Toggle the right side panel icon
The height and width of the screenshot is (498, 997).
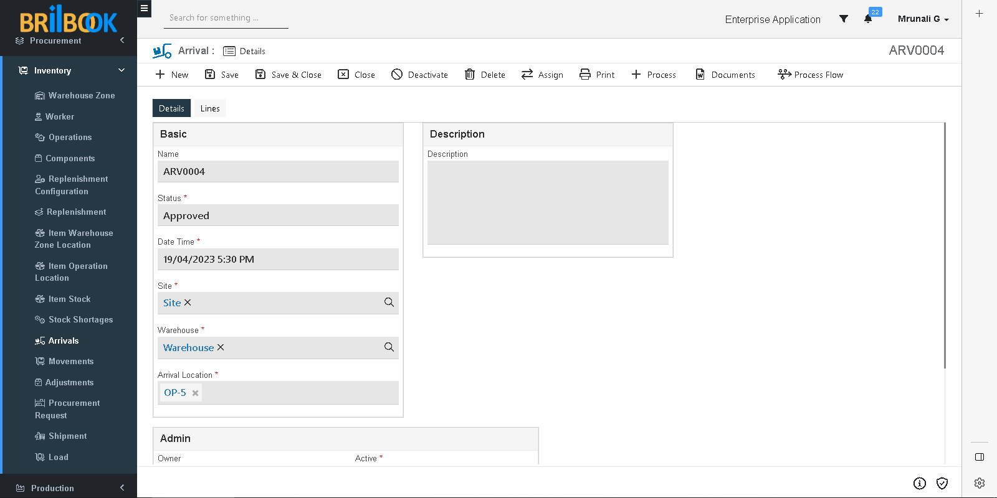tap(980, 457)
